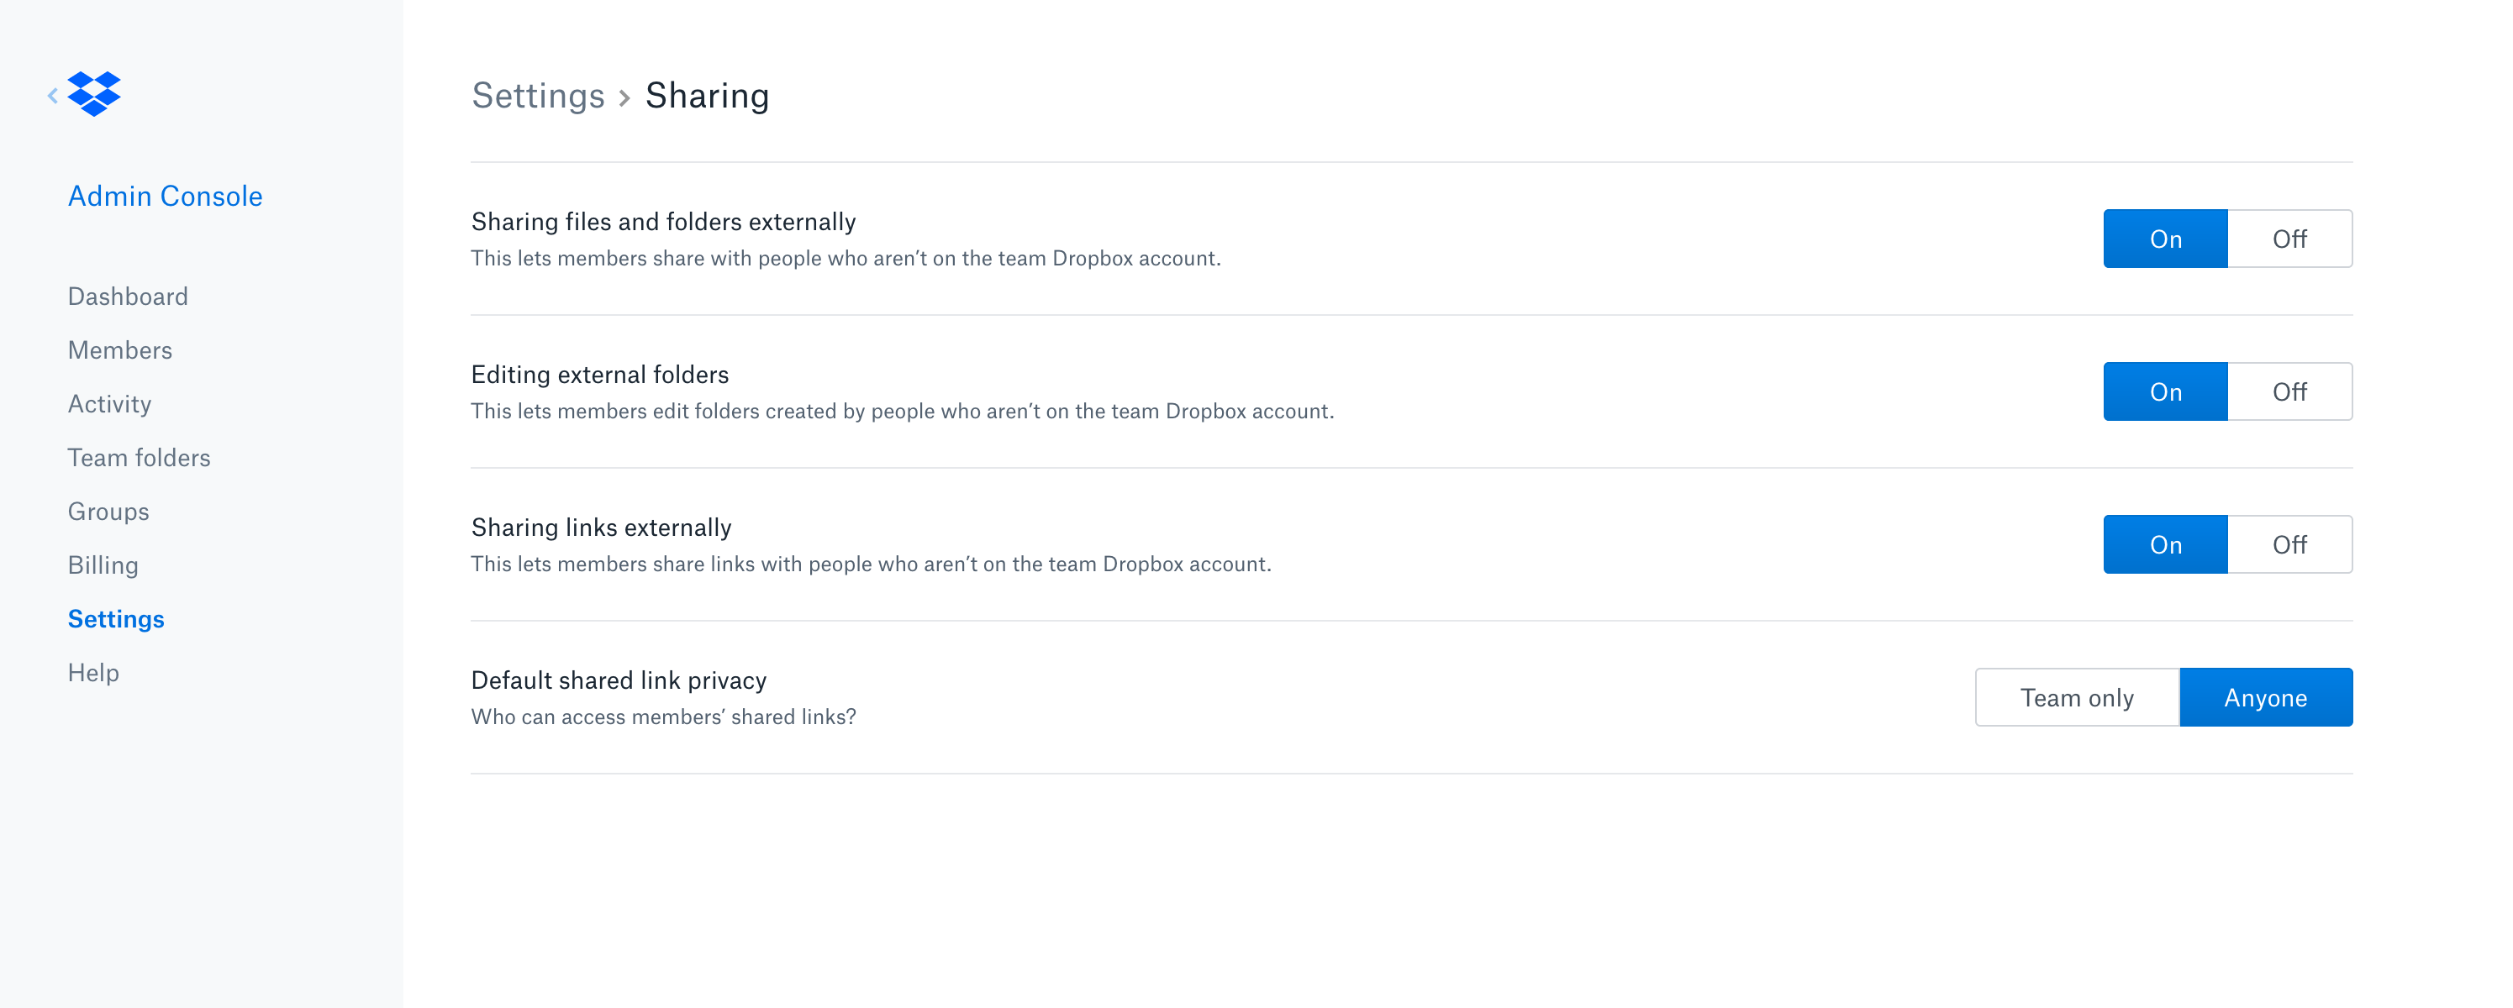
Task: Click the Dropbox logo icon
Action: (x=95, y=93)
